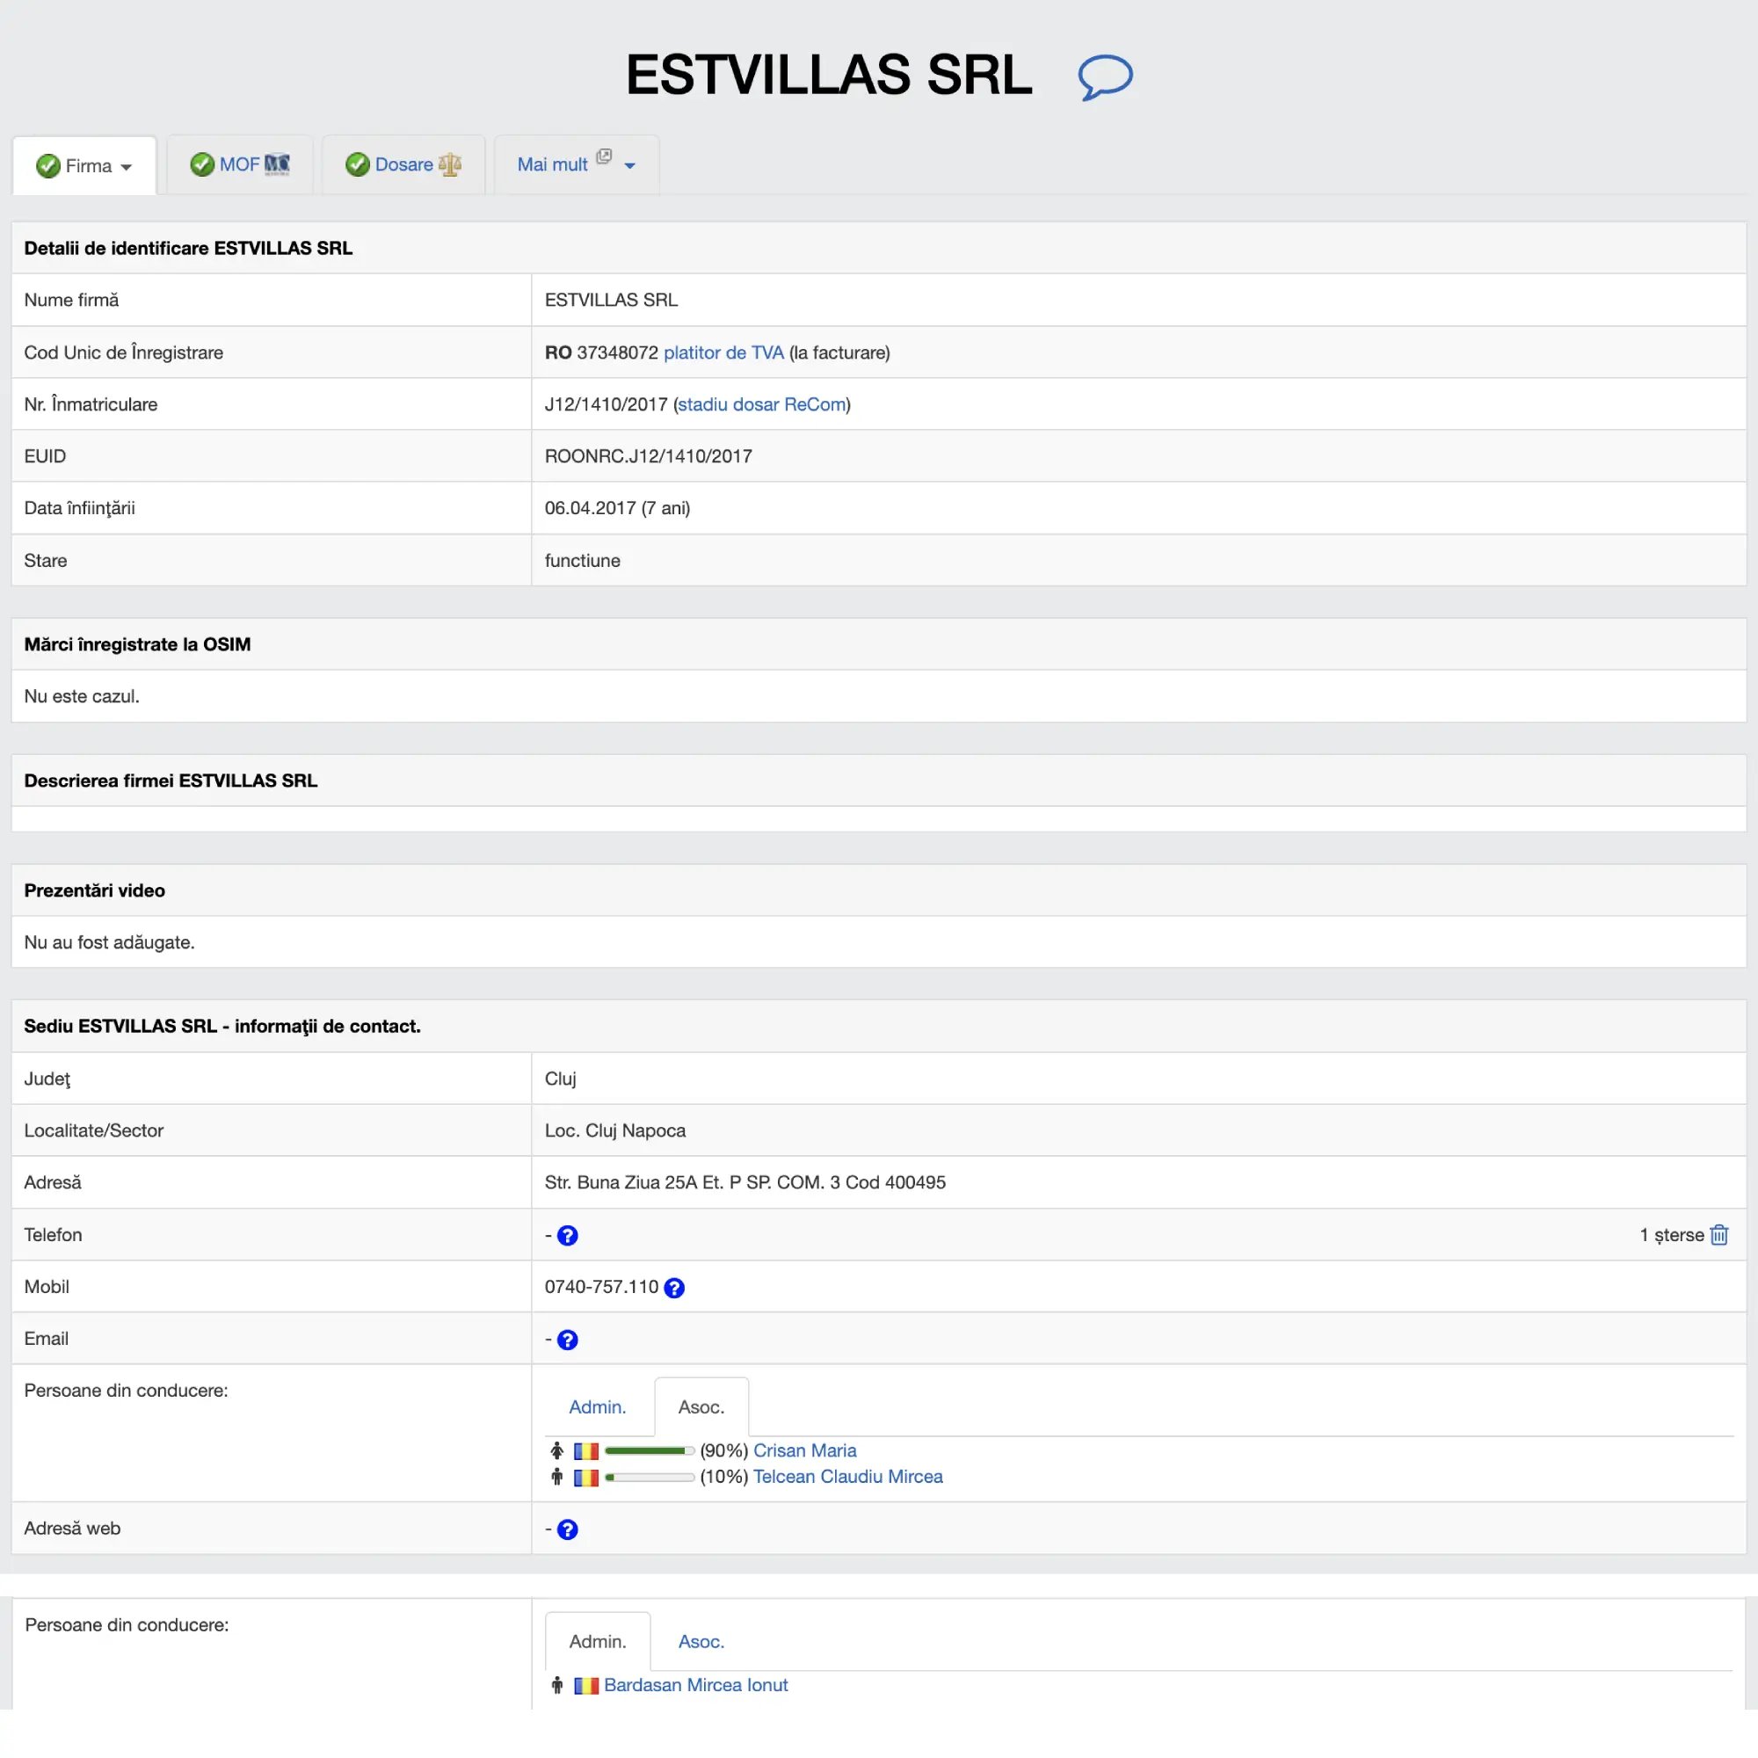Click the trash icon next to 'șterse'
1758x1758 pixels.
click(1718, 1235)
